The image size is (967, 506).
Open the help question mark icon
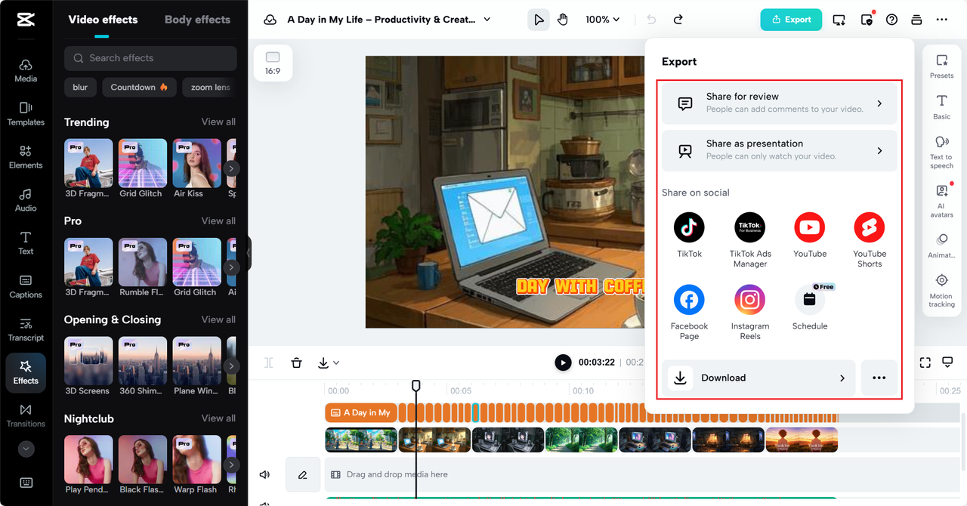coord(891,20)
